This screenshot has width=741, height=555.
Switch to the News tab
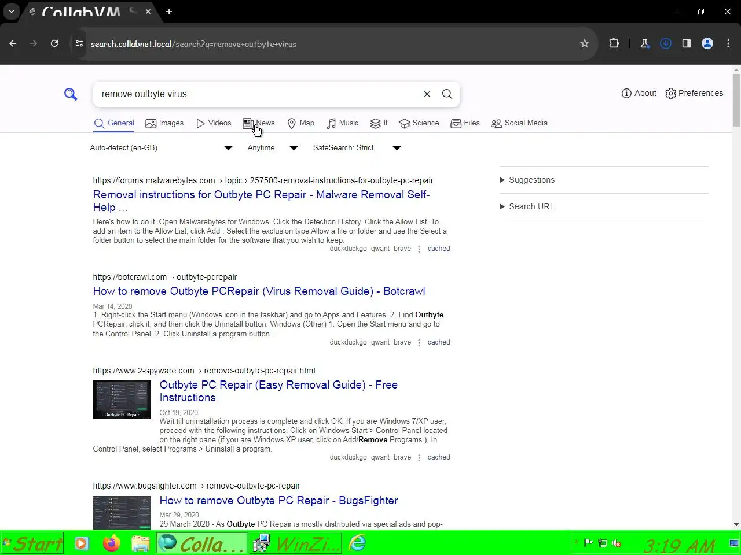[x=259, y=123]
